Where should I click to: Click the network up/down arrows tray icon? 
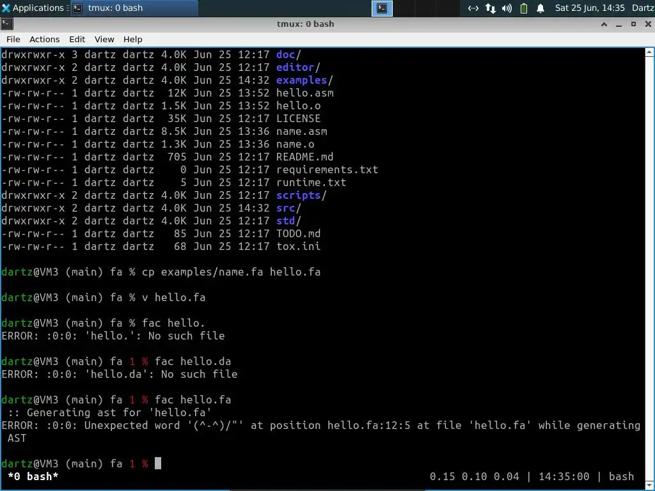tap(491, 8)
